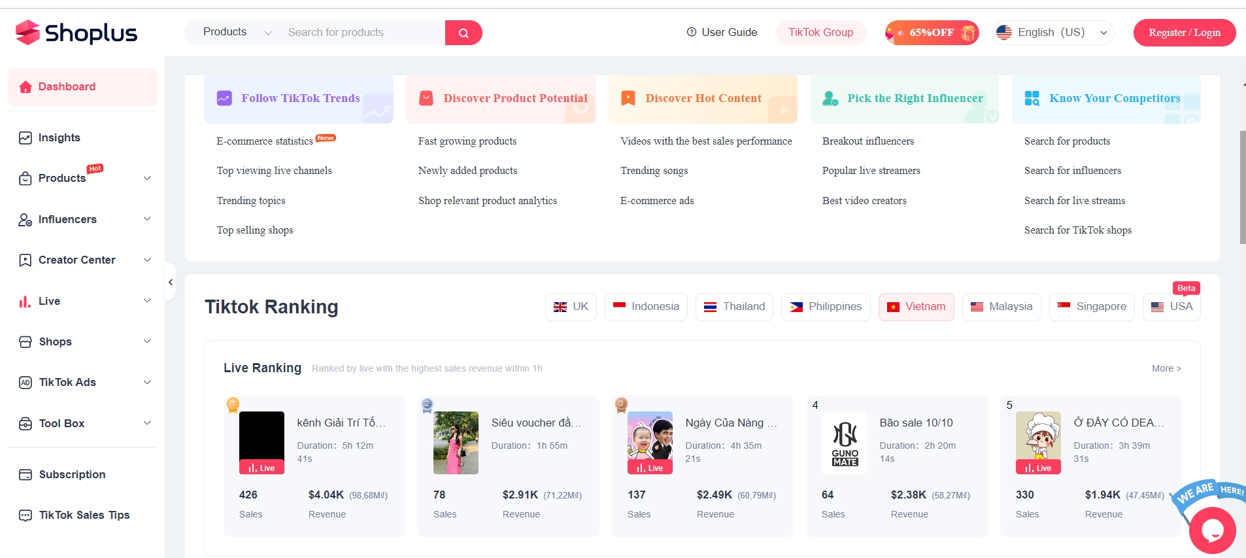Viewport: 1246px width, 558px height.
Task: Open the Ở ĐÂY CÓ DEA chef thumbnail
Action: click(x=1038, y=443)
